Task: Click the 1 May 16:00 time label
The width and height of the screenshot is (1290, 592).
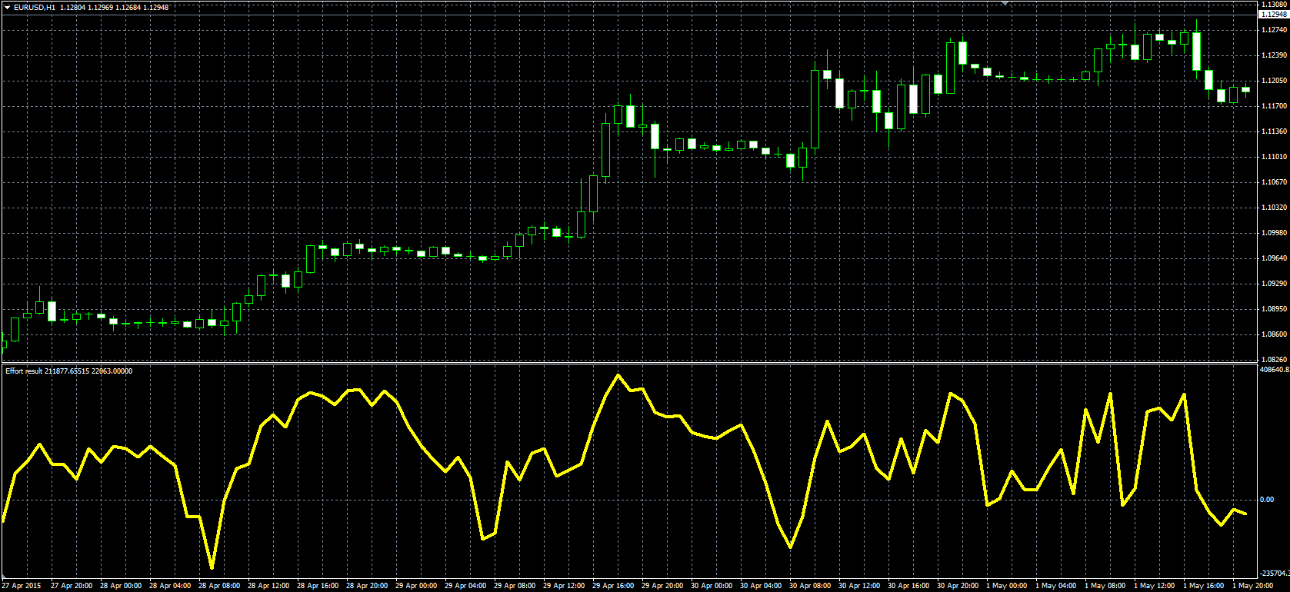Action: [1204, 586]
